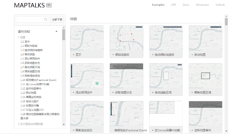This screenshot has width=229, height=134.
Task: Select sidebar item 1.5 添加常用控件
Action: (30, 59)
